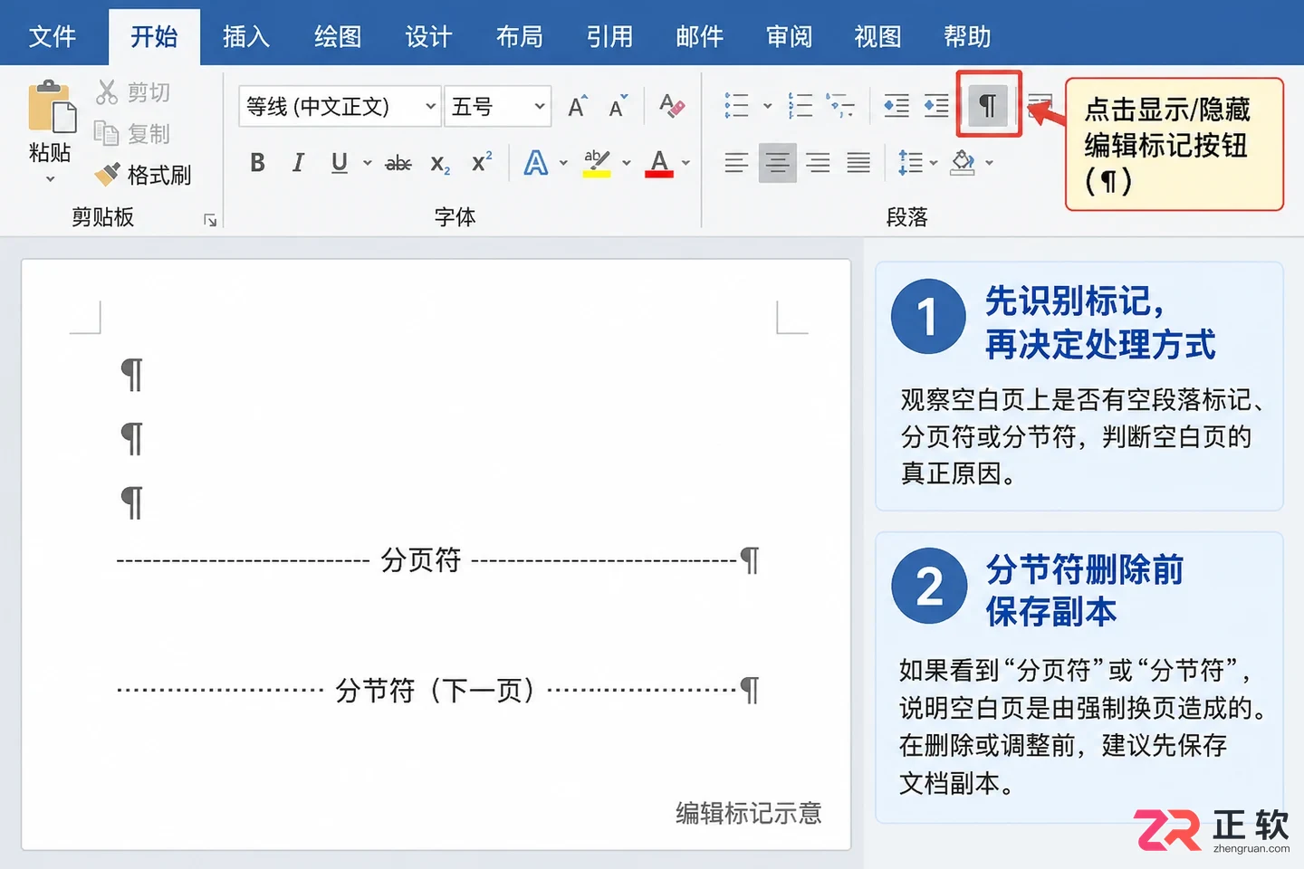Open the text effects A icon
1304x869 pixels.
pos(536,163)
